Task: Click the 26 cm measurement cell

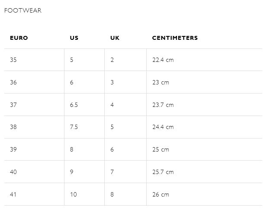Action: click(x=161, y=194)
